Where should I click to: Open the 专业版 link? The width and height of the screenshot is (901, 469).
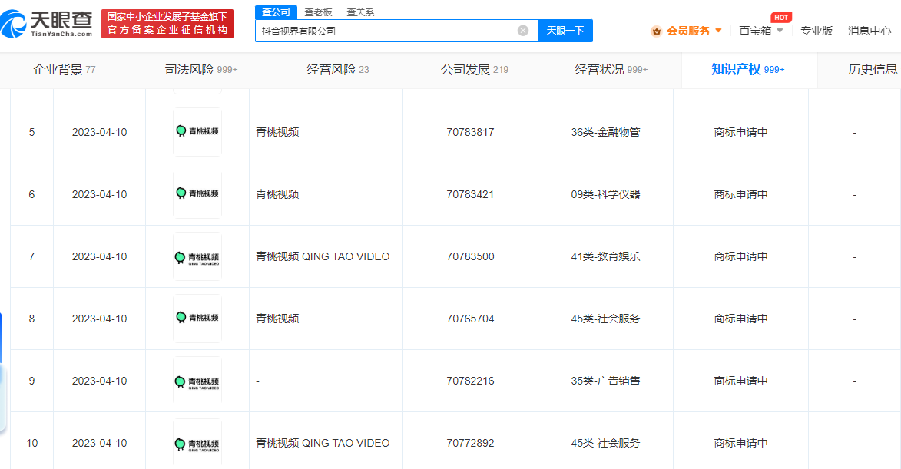(817, 31)
